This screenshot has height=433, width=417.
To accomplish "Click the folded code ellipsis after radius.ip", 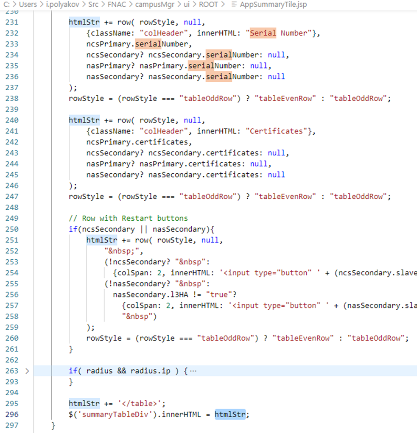I will pos(193,371).
